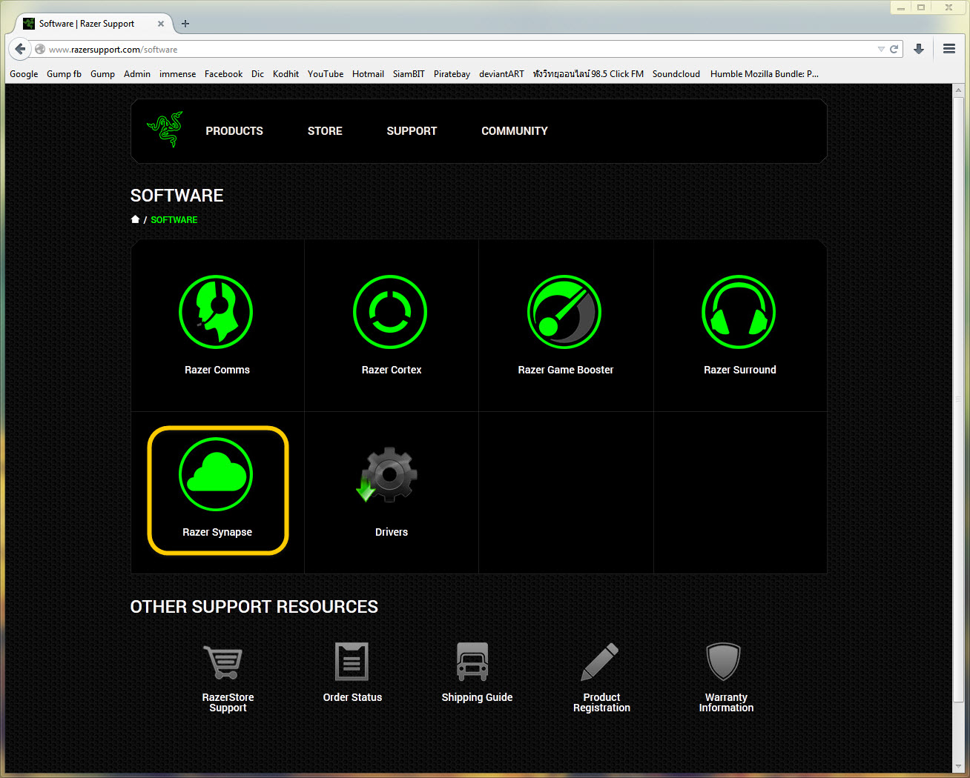Open the deviantART bookmark

[501, 74]
